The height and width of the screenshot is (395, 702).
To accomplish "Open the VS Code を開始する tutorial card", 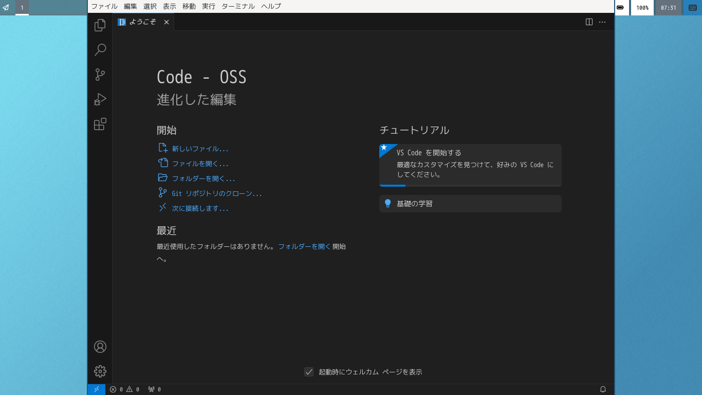I will [x=470, y=165].
